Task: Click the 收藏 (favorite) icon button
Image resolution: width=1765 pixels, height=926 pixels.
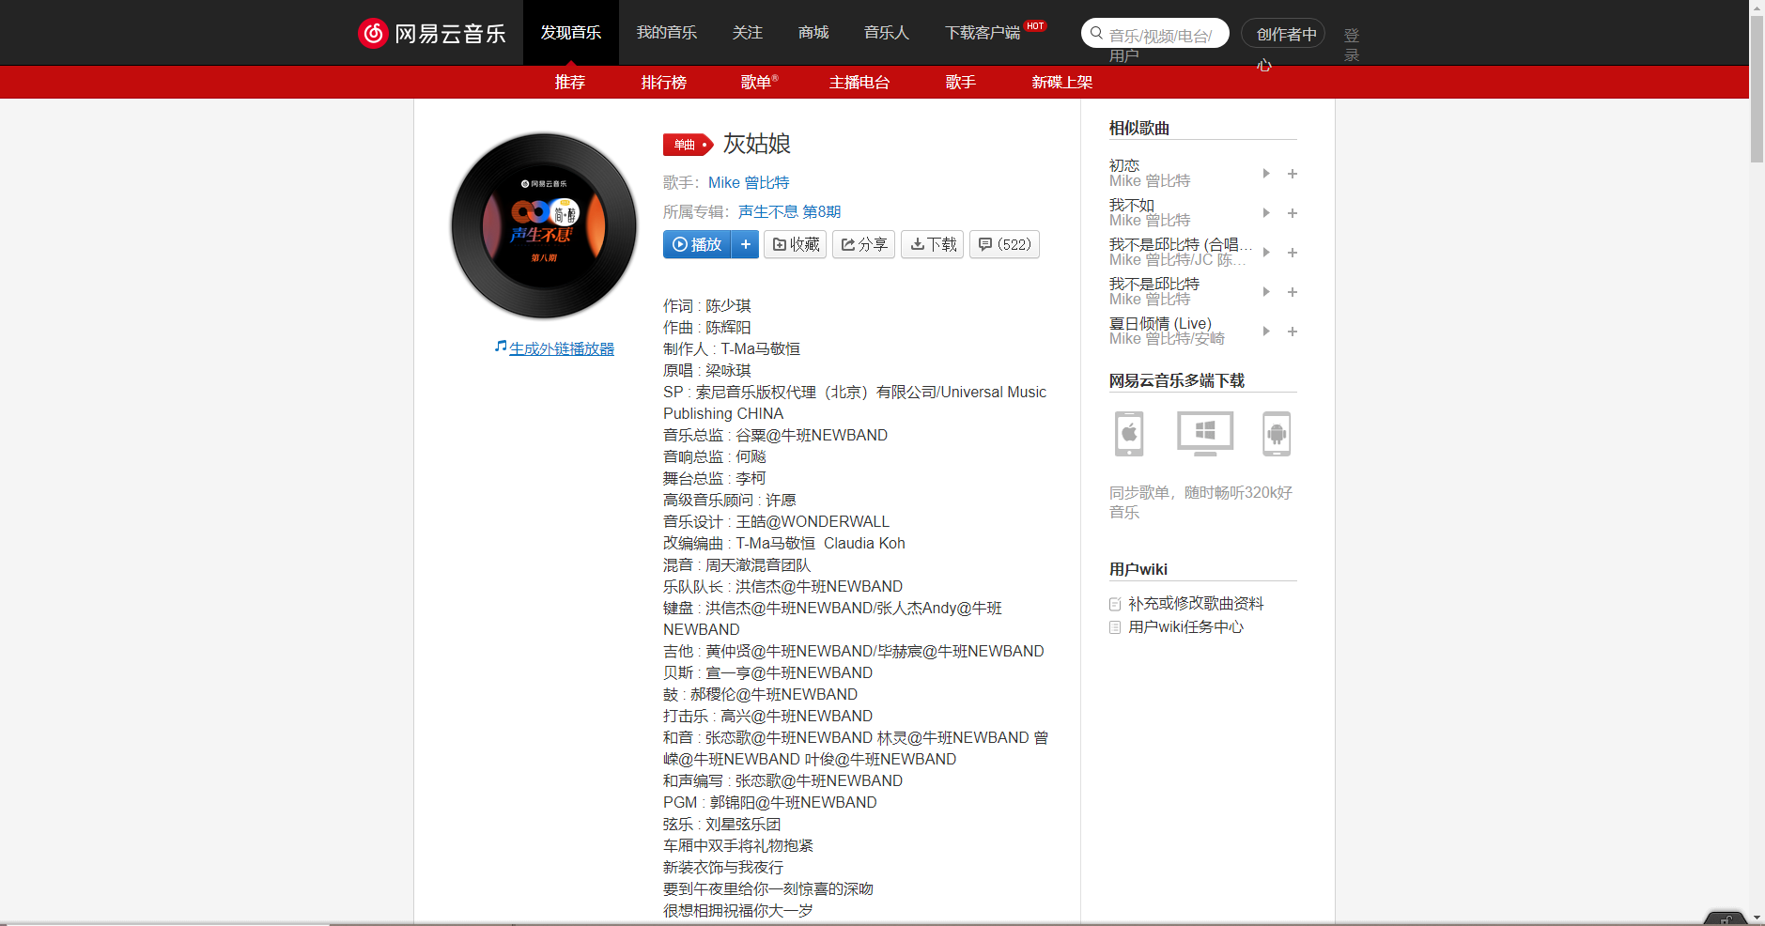Action: 795,244
